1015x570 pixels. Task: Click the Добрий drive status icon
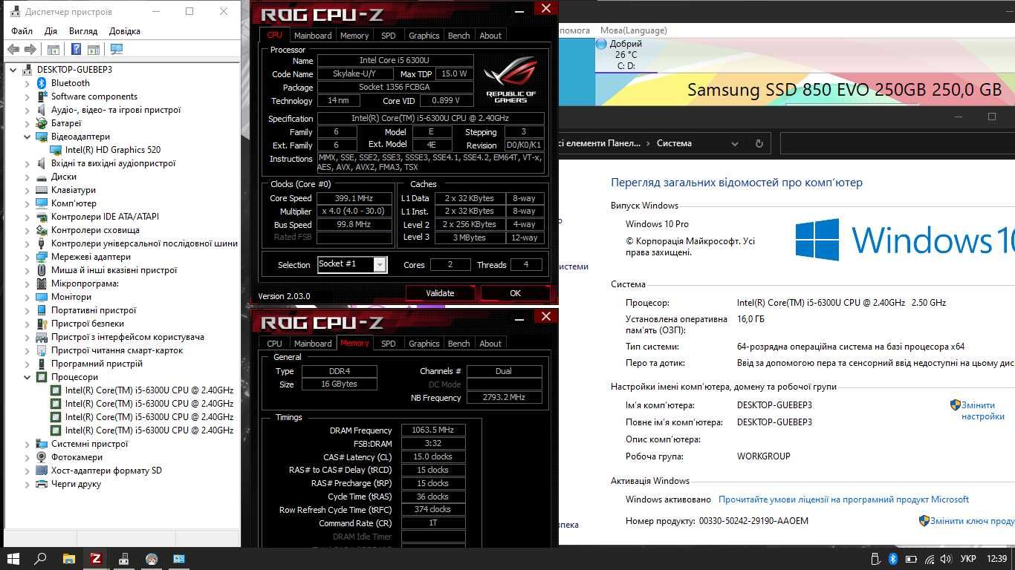point(601,44)
